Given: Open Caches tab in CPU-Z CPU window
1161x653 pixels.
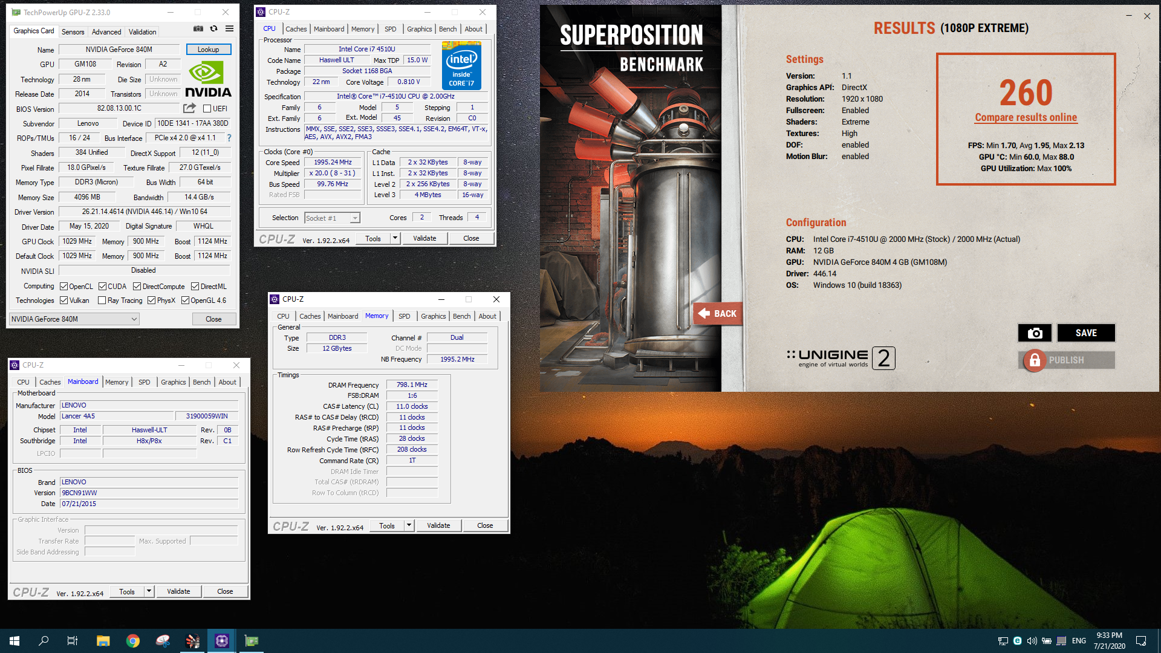Looking at the screenshot, I should click(x=296, y=29).
